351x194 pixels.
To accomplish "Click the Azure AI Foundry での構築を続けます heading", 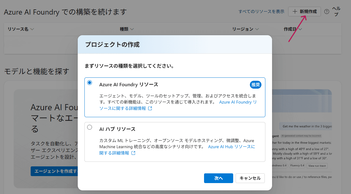I will 65,12.
